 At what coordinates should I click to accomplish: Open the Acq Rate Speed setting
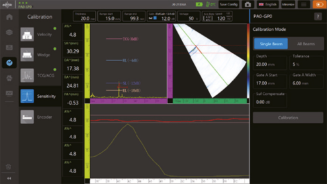click(x=217, y=16)
